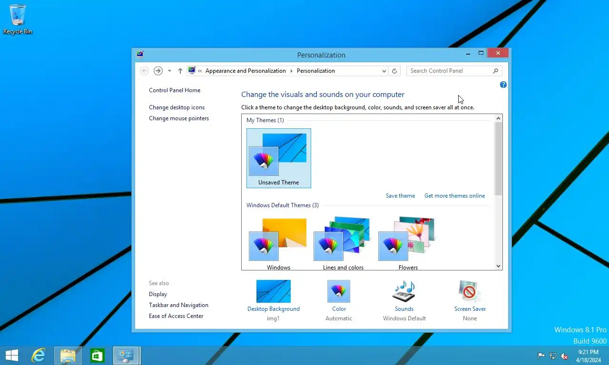609x365 pixels.
Task: Open Taskbar and Navigation link
Action: [x=178, y=305]
